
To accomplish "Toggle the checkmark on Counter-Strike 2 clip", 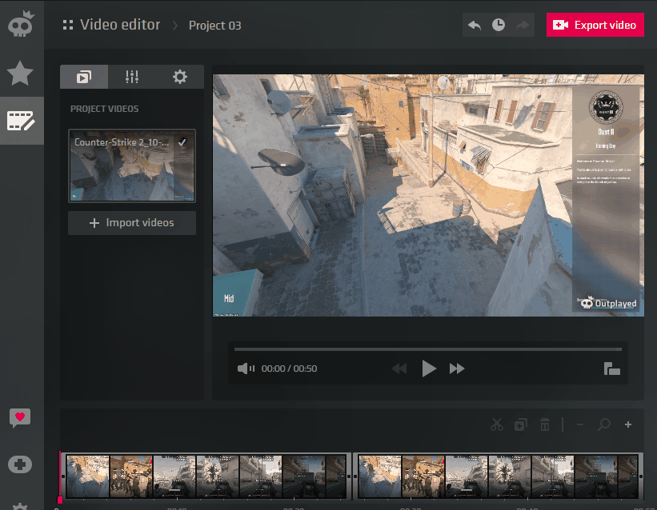I will point(182,142).
